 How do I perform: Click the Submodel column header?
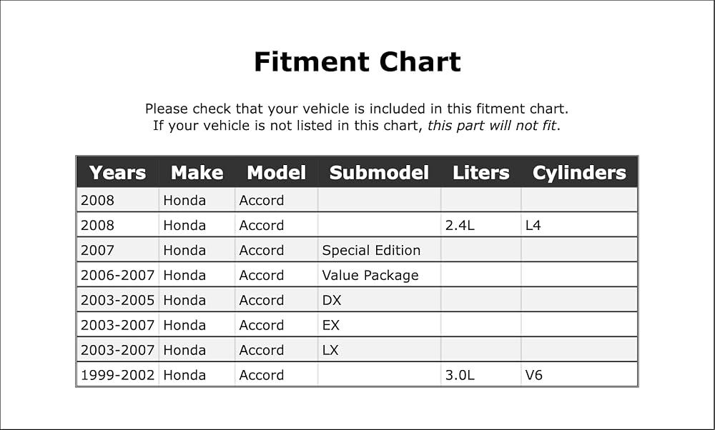(x=379, y=173)
